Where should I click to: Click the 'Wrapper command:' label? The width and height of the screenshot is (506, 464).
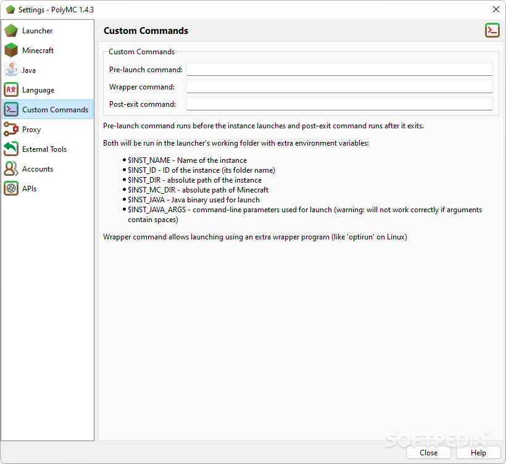(x=142, y=87)
